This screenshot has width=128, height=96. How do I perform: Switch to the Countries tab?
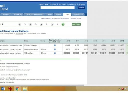(18, 14)
